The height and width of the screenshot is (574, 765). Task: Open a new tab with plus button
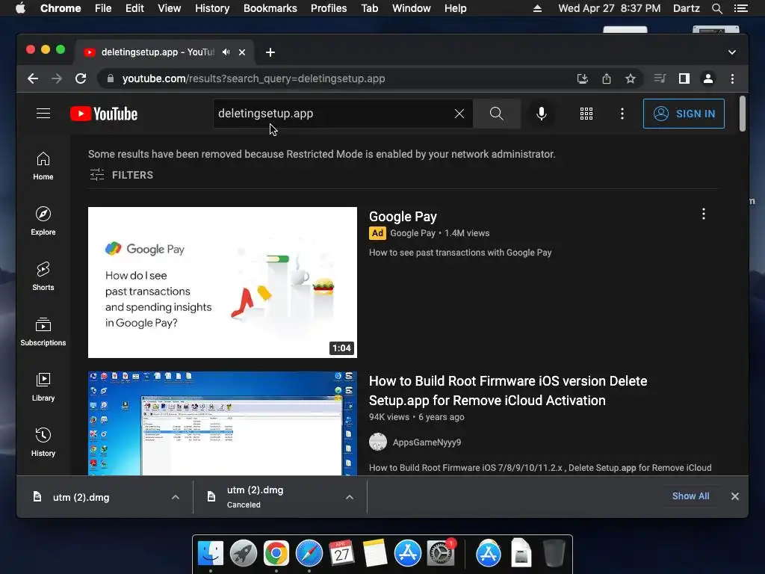tap(270, 52)
